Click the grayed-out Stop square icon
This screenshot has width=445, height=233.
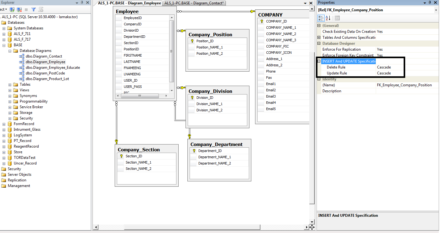(26, 10)
